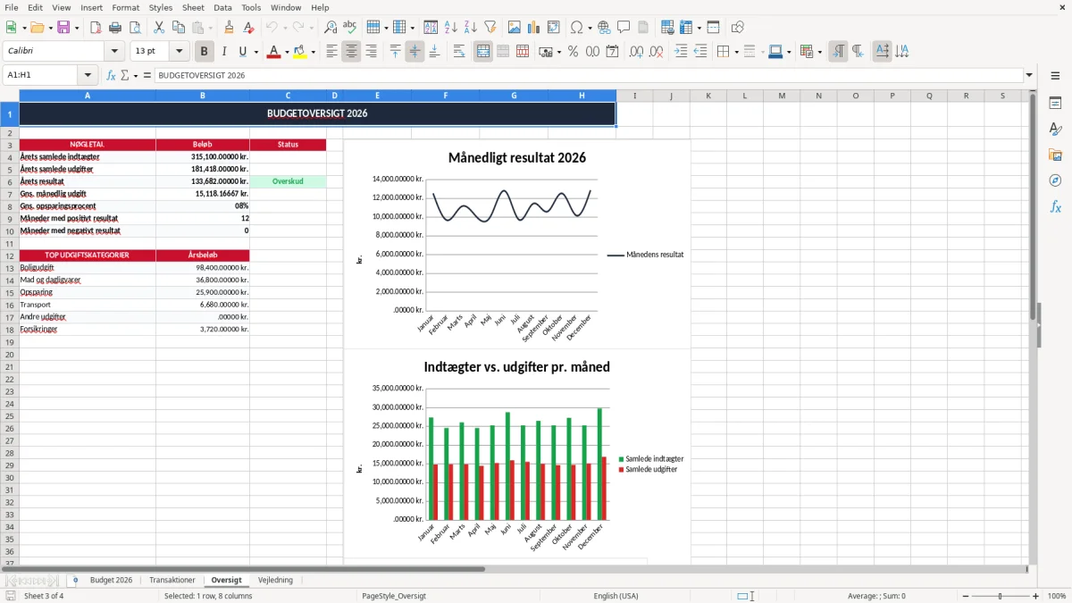The width and height of the screenshot is (1072, 603).
Task: Toggle Left-To-Right text direction
Action: coord(838,52)
